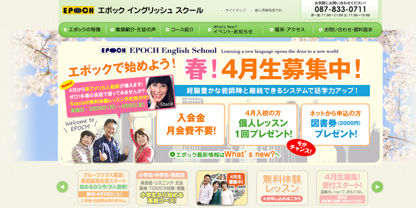Click the エポック イングリッシュ スクール title
416x208 pixels.
[x=151, y=10]
